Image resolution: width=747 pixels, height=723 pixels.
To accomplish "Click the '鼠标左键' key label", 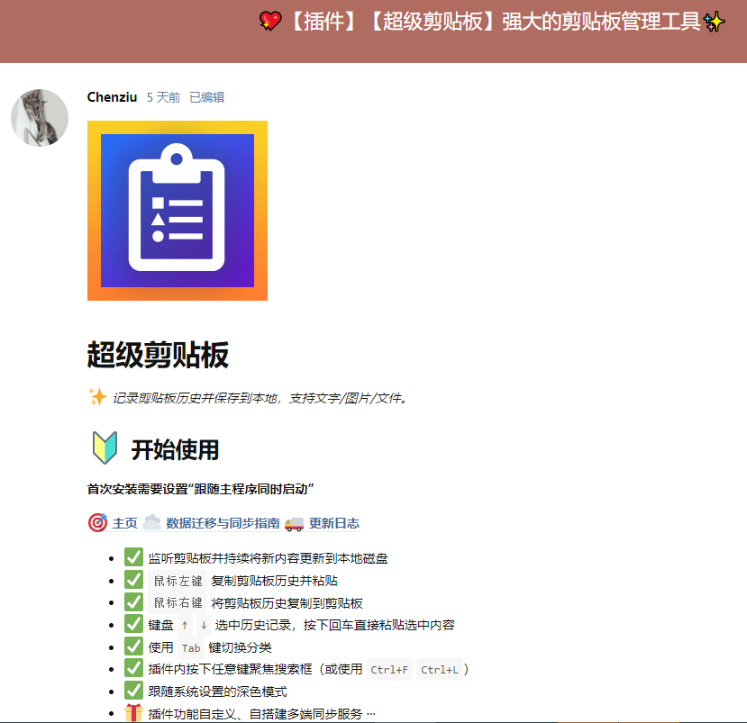I will point(178,581).
